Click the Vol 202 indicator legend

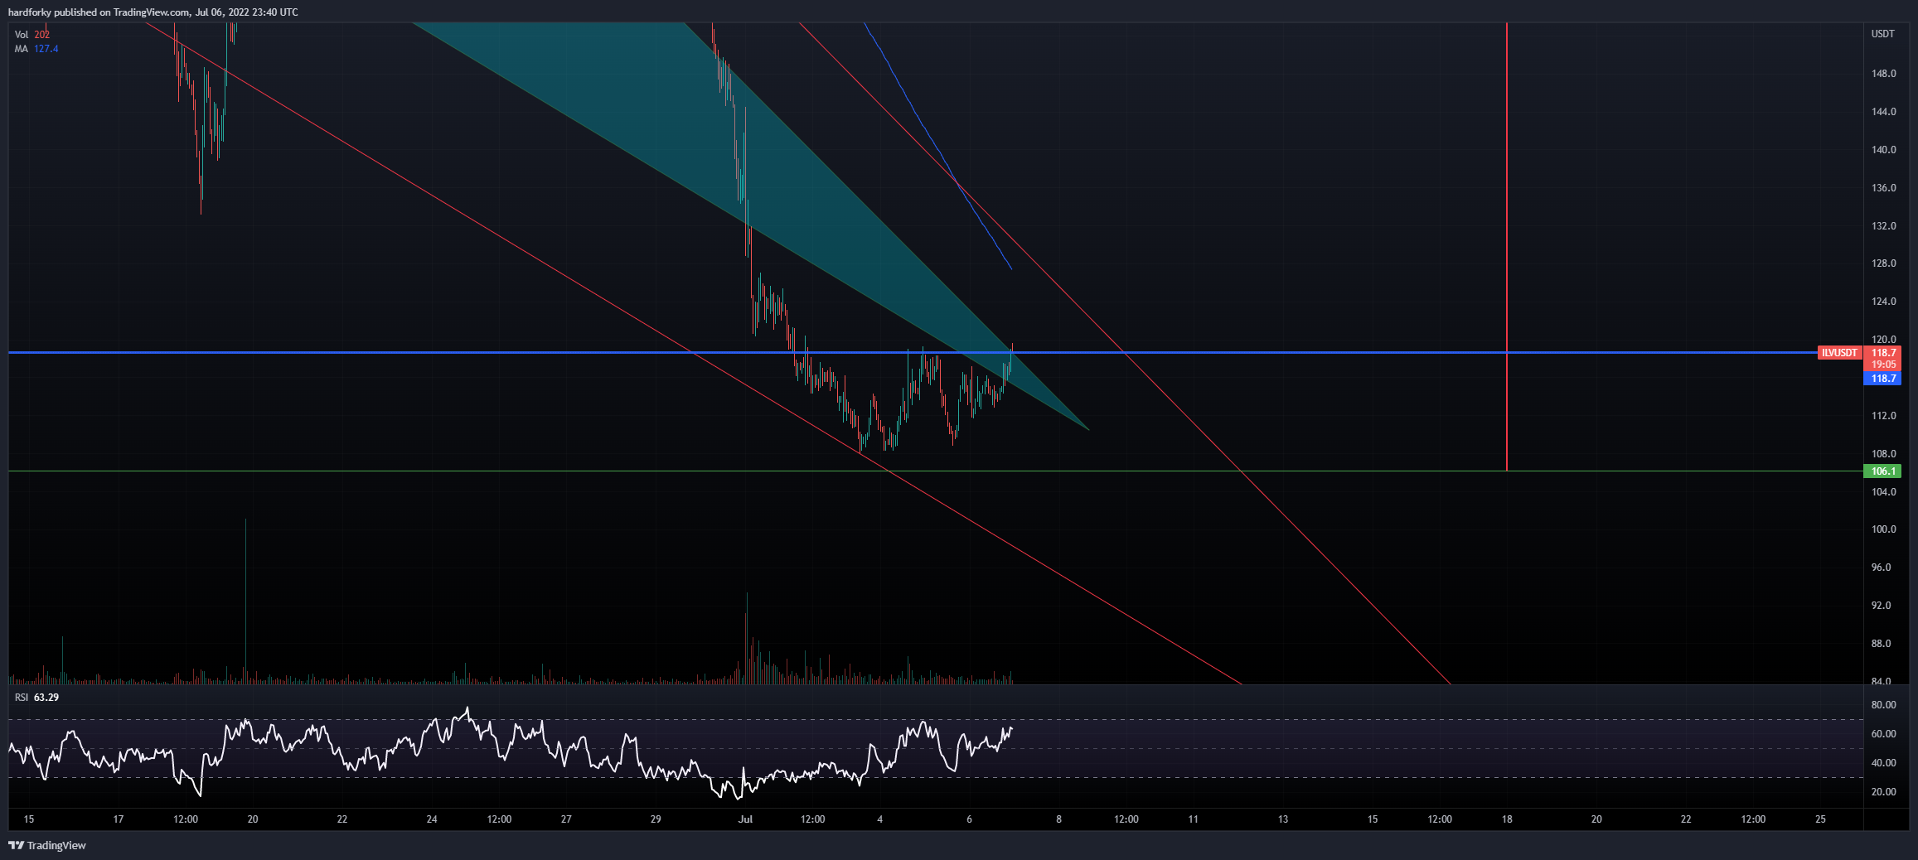32,35
